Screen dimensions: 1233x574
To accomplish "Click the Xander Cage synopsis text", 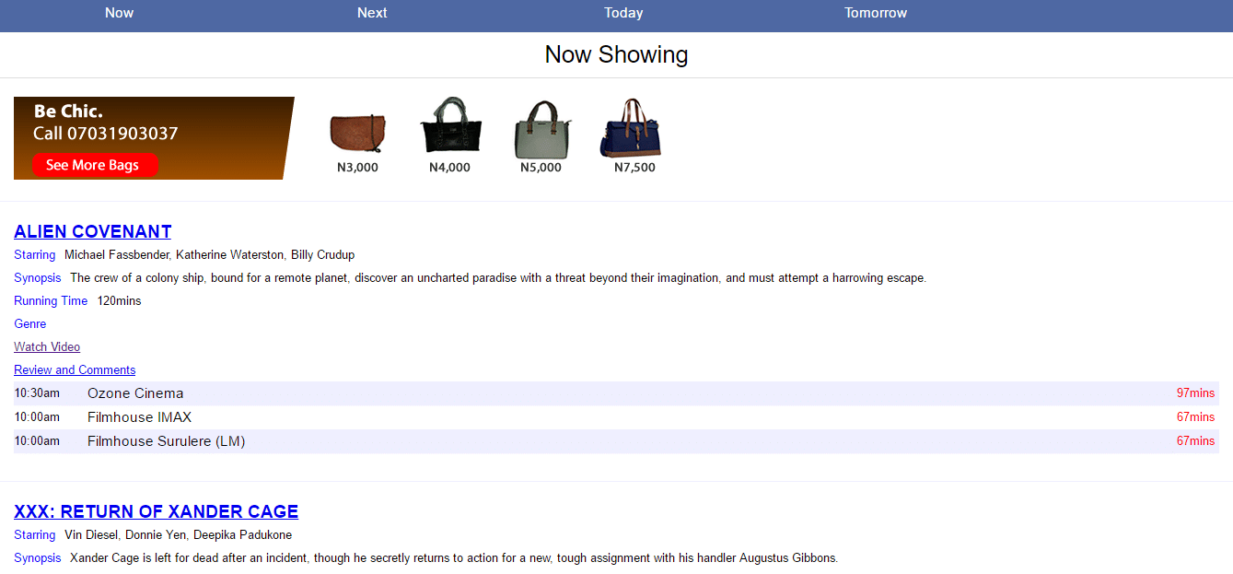I will (454, 558).
